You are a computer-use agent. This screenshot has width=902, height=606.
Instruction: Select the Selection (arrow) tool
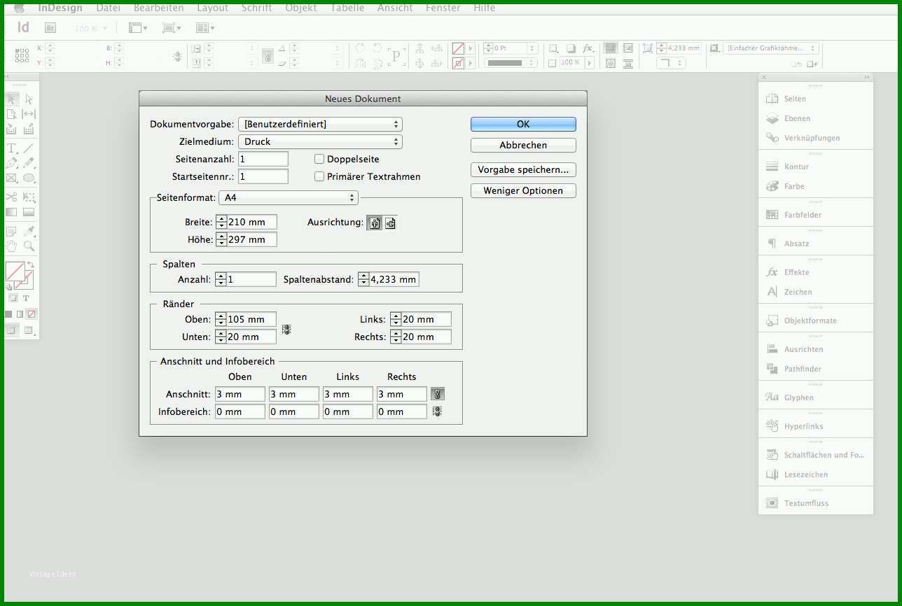[12, 99]
